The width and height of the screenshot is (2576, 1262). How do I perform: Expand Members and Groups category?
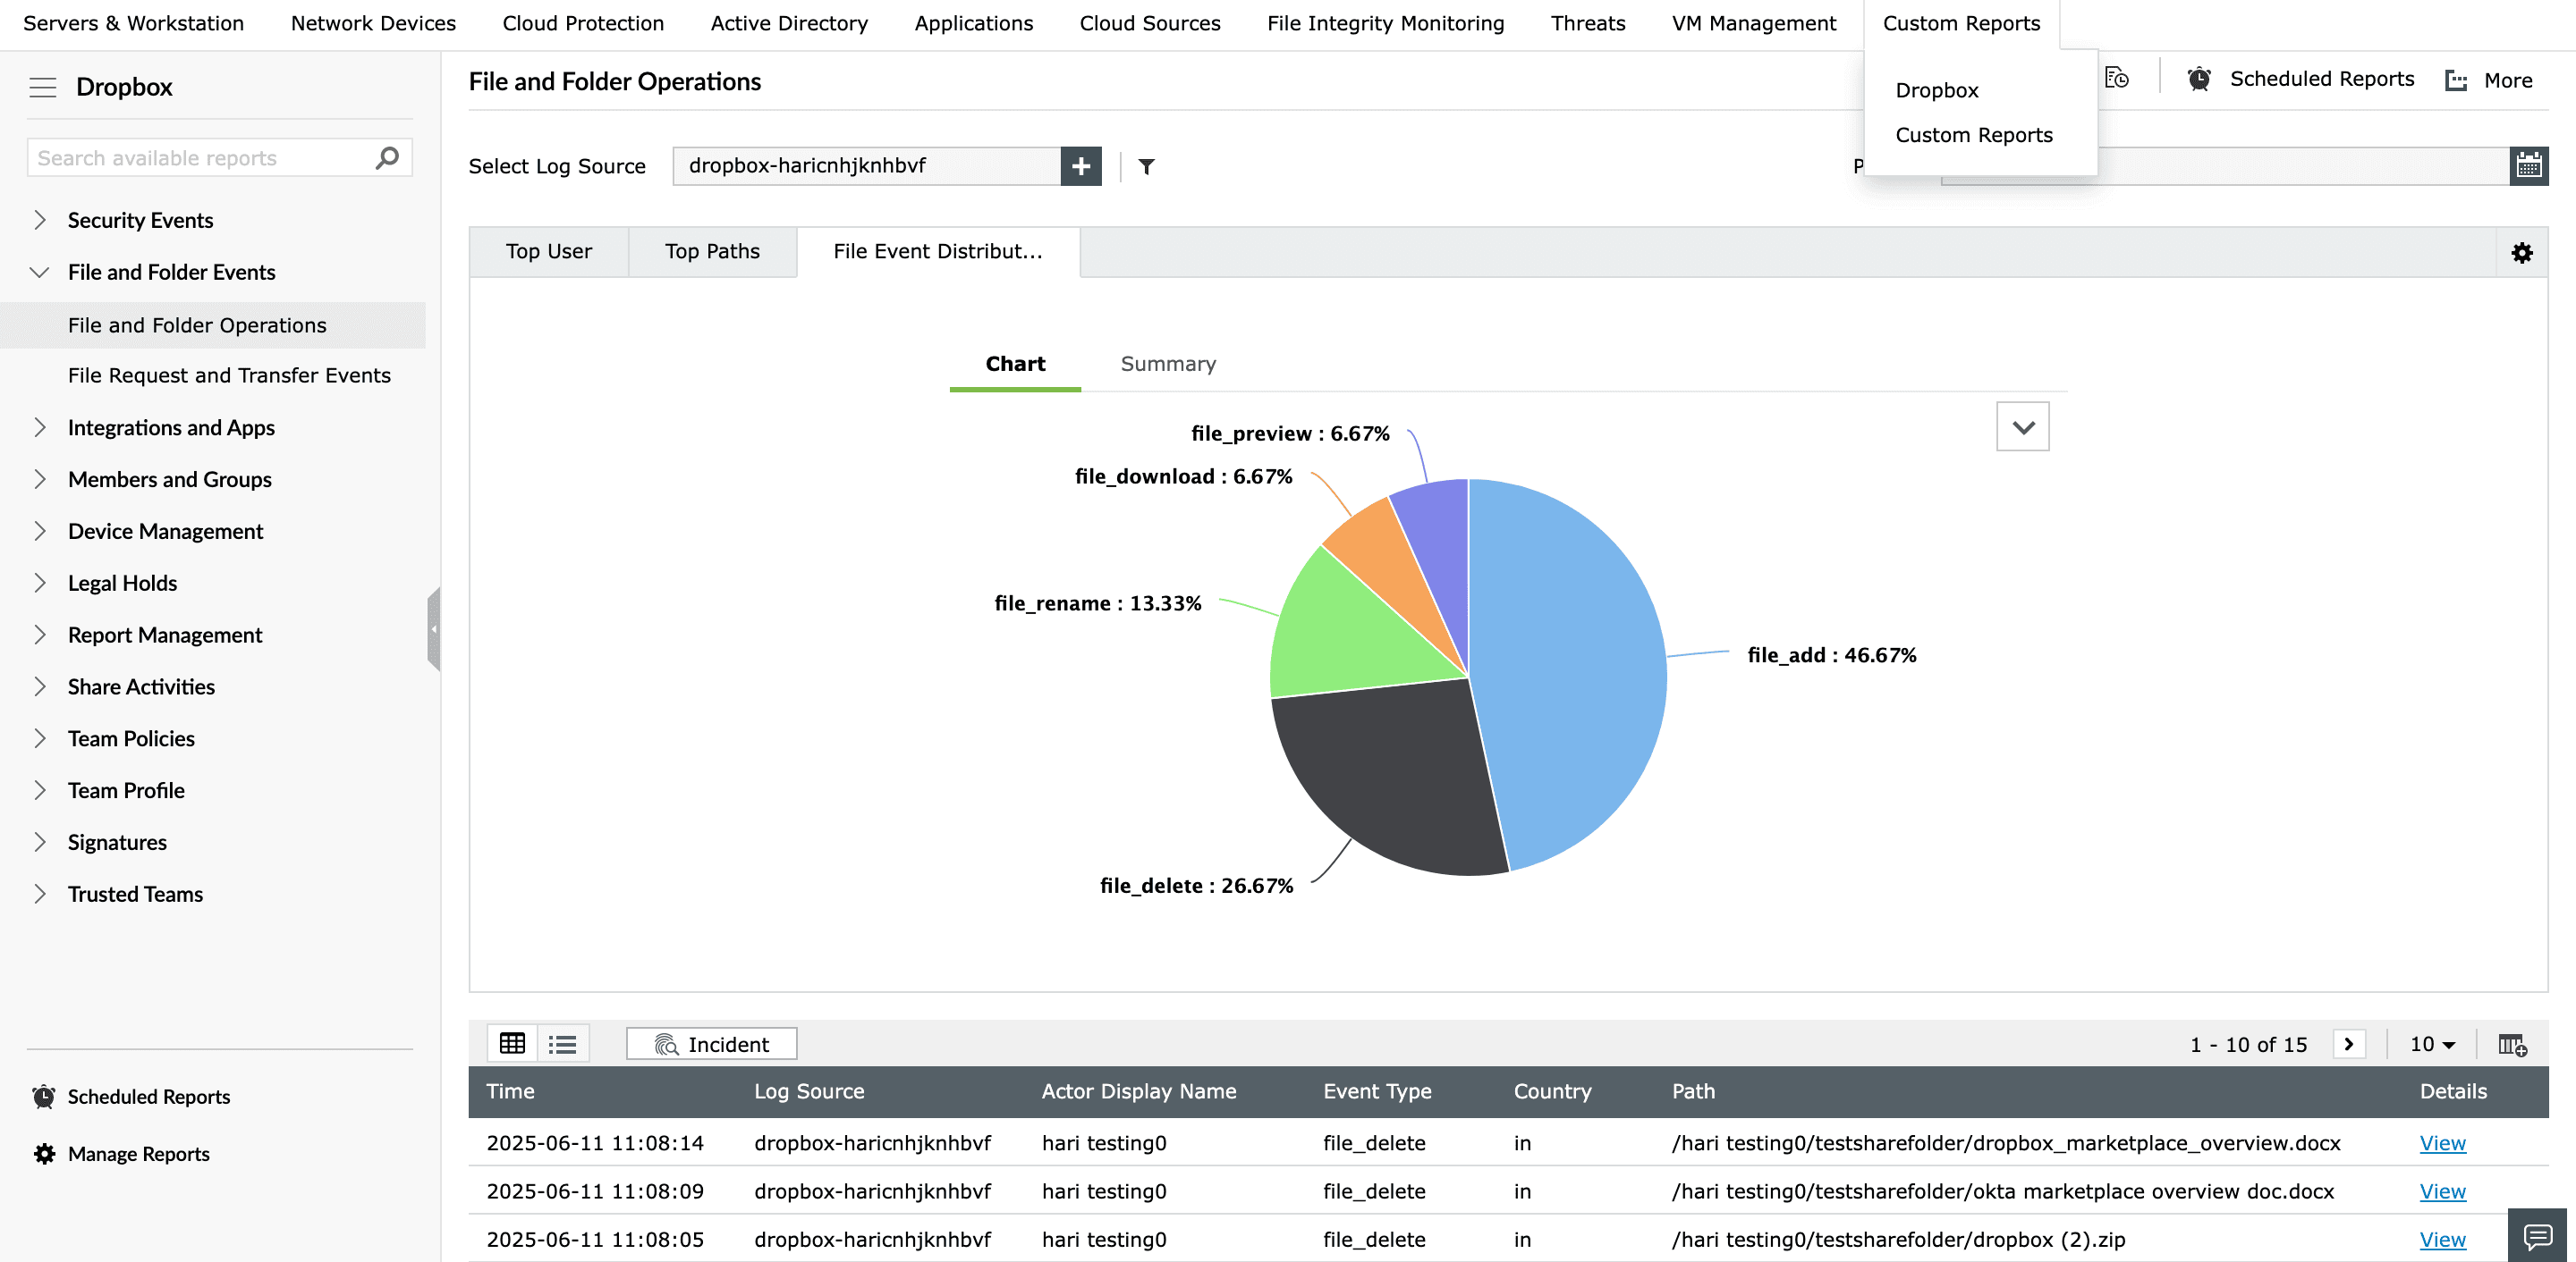point(40,480)
